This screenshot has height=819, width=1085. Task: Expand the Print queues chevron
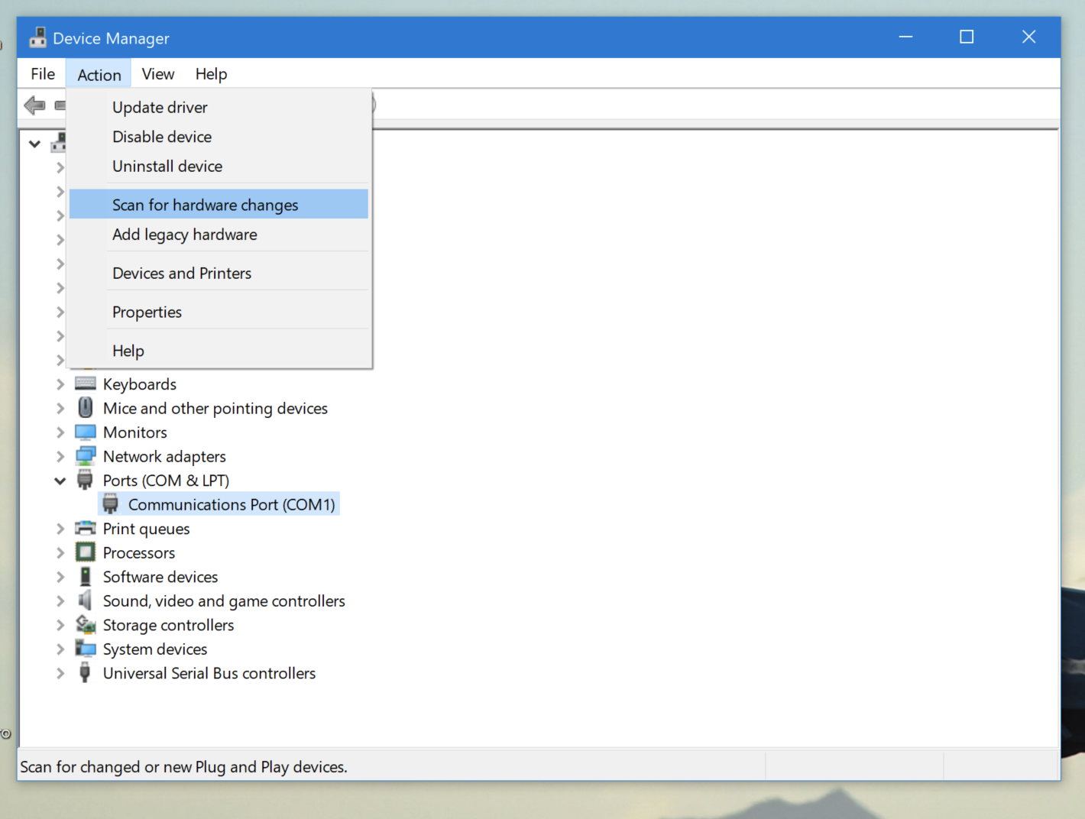point(60,529)
